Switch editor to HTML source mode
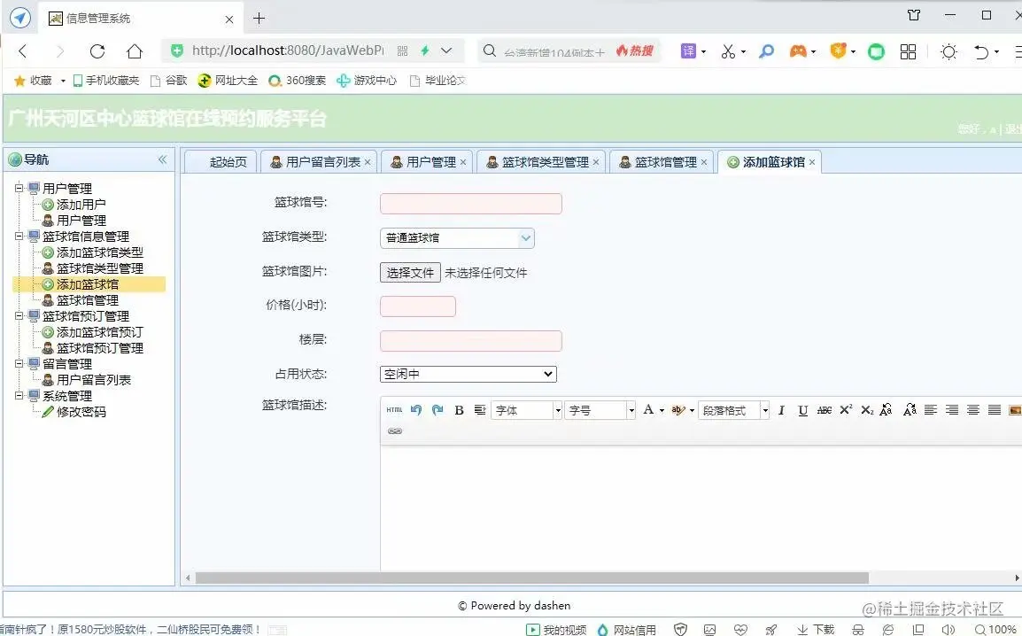This screenshot has width=1022, height=636. point(394,410)
